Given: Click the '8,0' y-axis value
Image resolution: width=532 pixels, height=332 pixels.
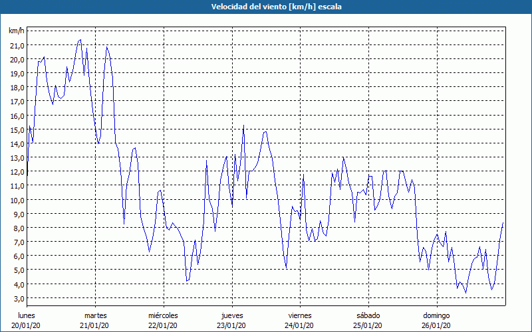Looking at the screenshot, I should point(19,228).
